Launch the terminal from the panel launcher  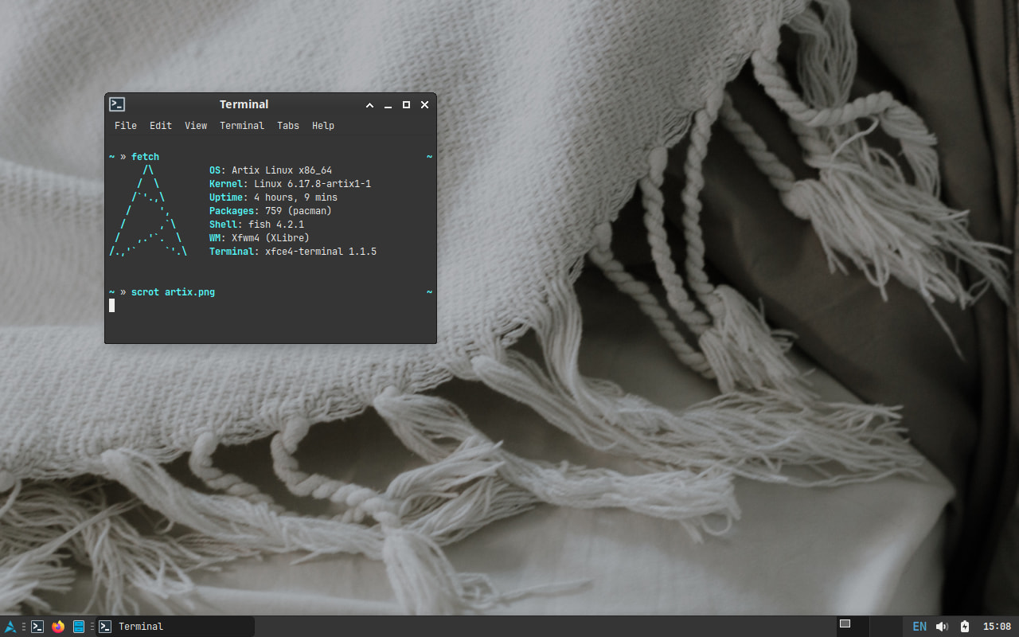(x=37, y=627)
